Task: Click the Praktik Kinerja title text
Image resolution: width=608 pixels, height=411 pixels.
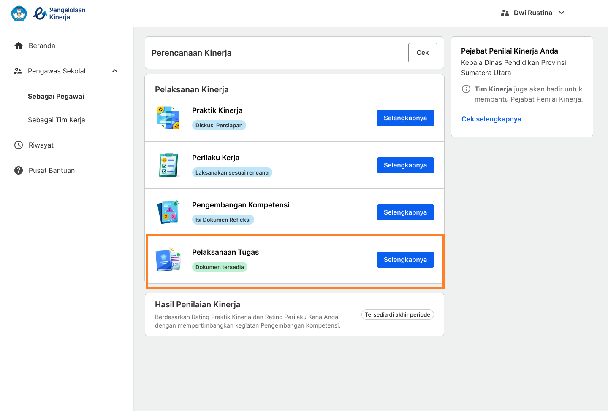Action: click(x=217, y=110)
